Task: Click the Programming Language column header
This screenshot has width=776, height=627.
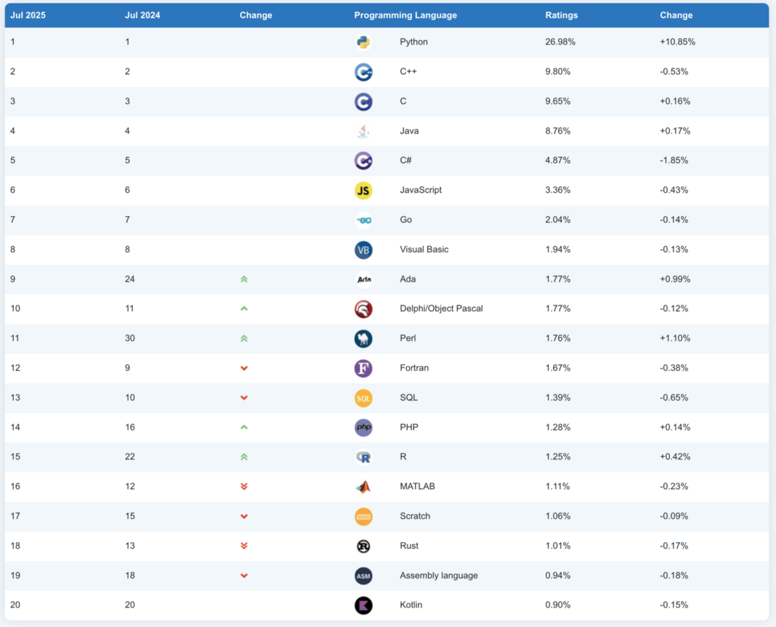Action: pyautogui.click(x=405, y=16)
